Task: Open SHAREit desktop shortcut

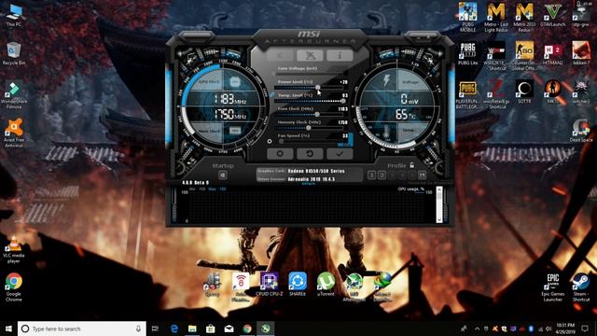Action: (298, 284)
